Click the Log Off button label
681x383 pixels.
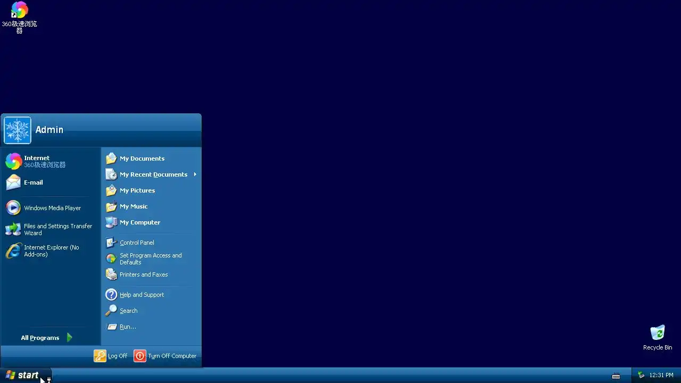point(118,356)
